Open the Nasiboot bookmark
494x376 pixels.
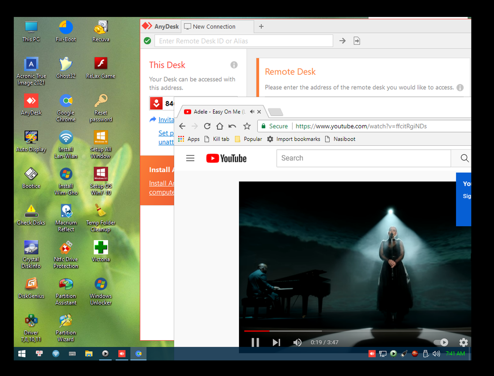[340, 139]
